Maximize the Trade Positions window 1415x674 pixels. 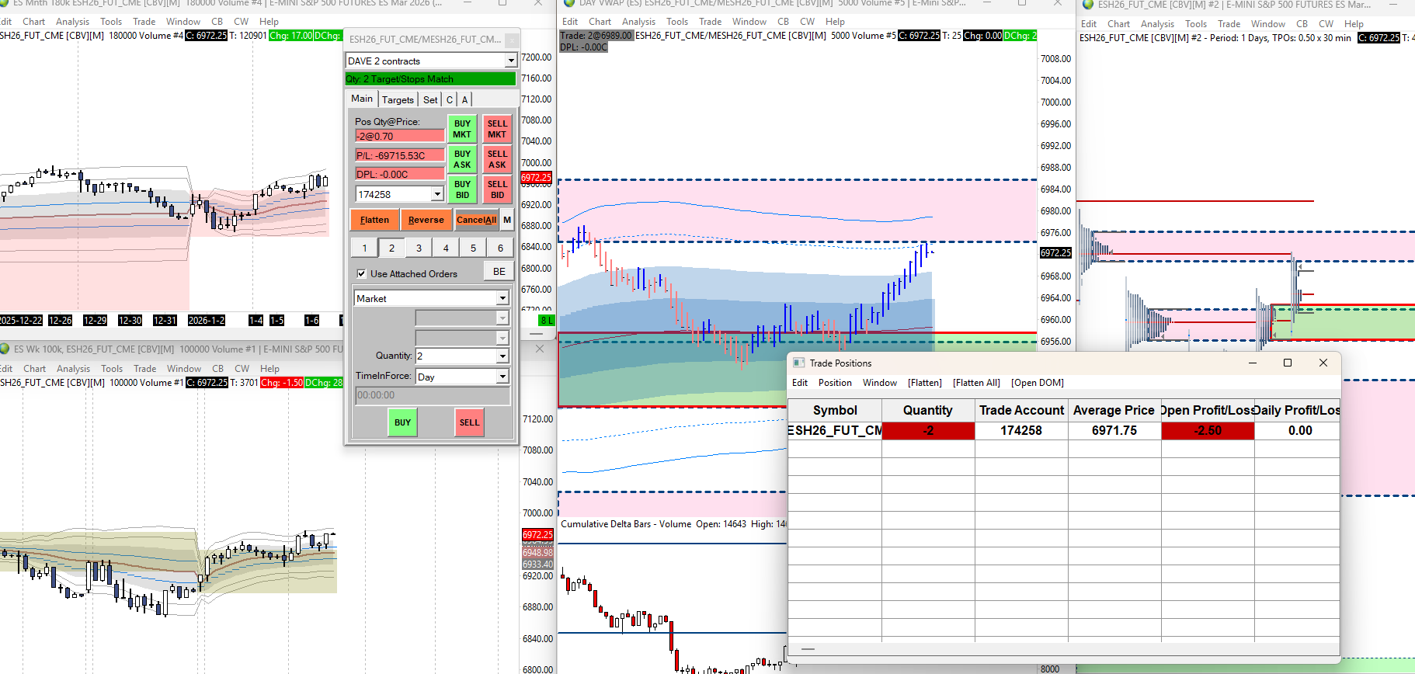tap(1287, 363)
